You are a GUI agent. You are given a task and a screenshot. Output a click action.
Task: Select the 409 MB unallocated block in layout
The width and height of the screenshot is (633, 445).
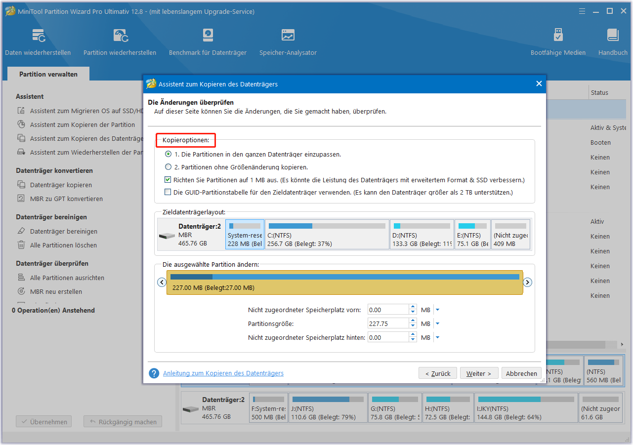pos(511,235)
